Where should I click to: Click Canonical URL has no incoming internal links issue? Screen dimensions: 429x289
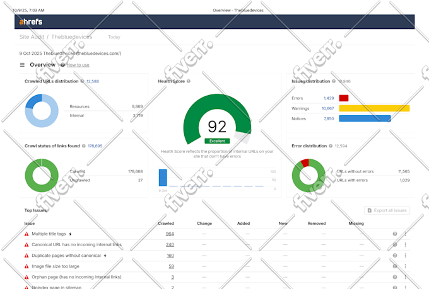click(76, 244)
